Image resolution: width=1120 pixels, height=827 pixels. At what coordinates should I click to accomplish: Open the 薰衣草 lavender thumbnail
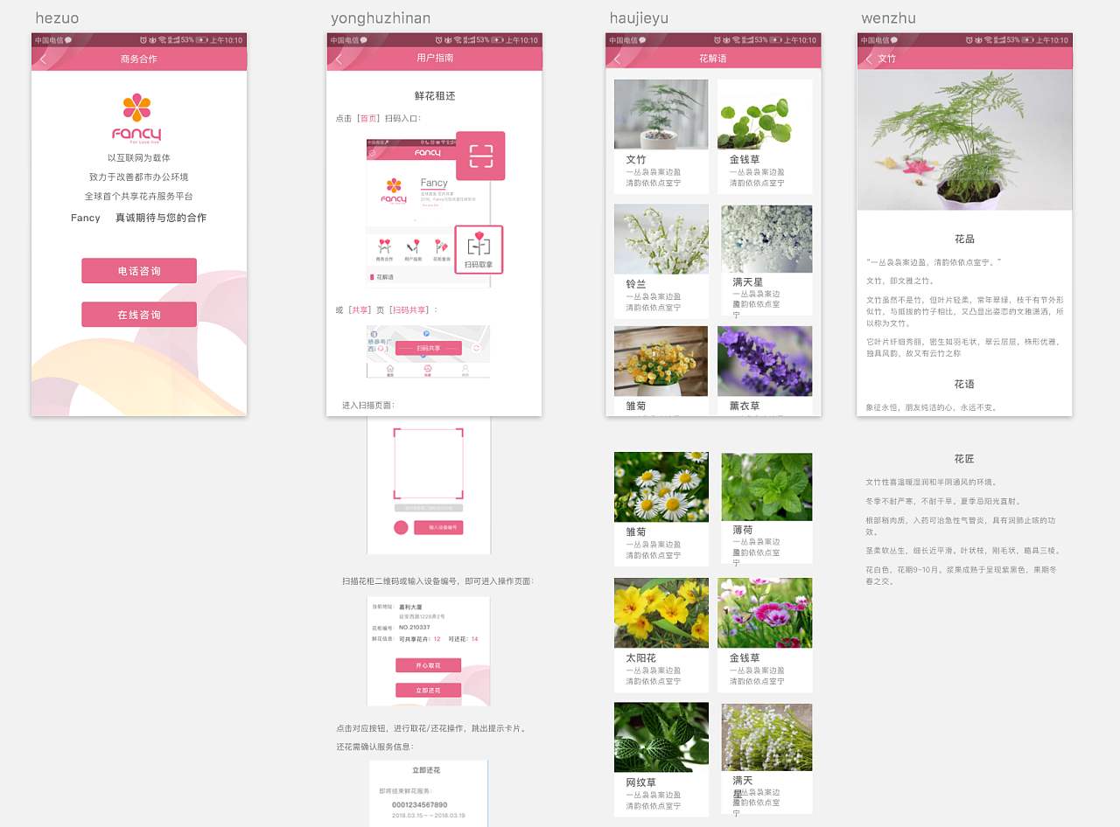(765, 361)
